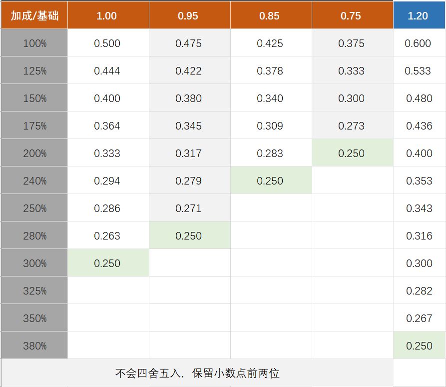Click the 0.85 column header
This screenshot has width=446, height=387.
tap(270, 15)
